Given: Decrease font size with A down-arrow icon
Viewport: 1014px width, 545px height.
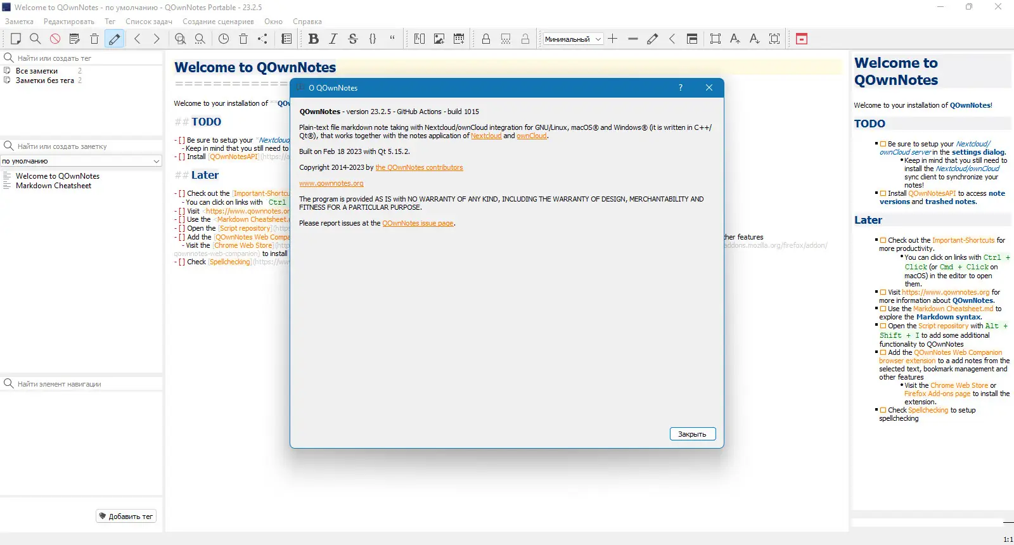Looking at the screenshot, I should click(x=755, y=39).
